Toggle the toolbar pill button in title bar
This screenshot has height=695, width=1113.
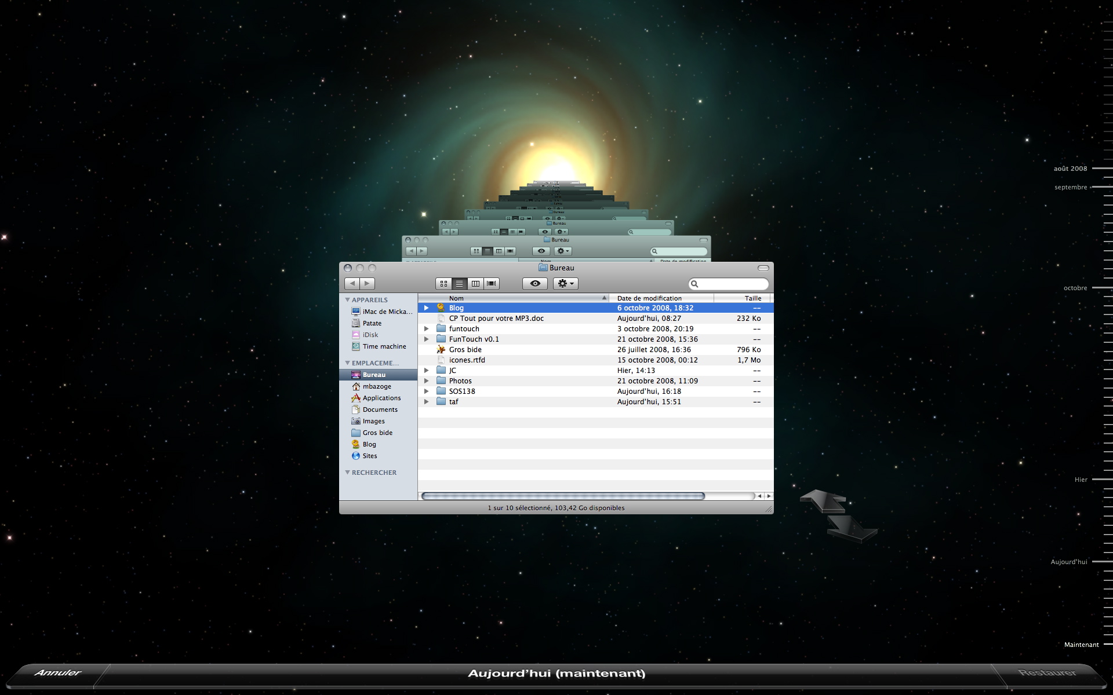[x=763, y=268]
